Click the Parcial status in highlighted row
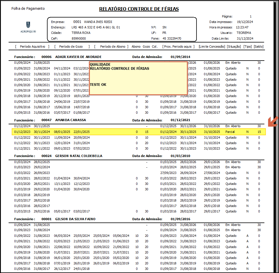The width and height of the screenshot is (279, 273). point(230,132)
